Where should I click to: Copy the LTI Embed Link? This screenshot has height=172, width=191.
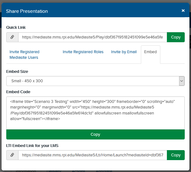coord(176,155)
